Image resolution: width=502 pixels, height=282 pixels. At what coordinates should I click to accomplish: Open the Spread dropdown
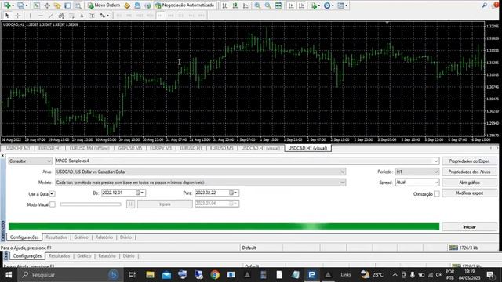tap(417, 183)
